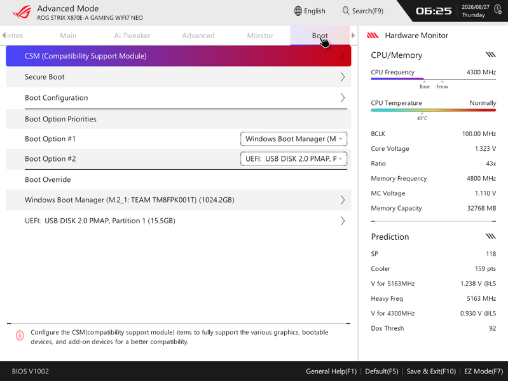Viewport: 508px width, 381px height.
Task: Click the right tab scroll arrow
Action: coord(353,36)
